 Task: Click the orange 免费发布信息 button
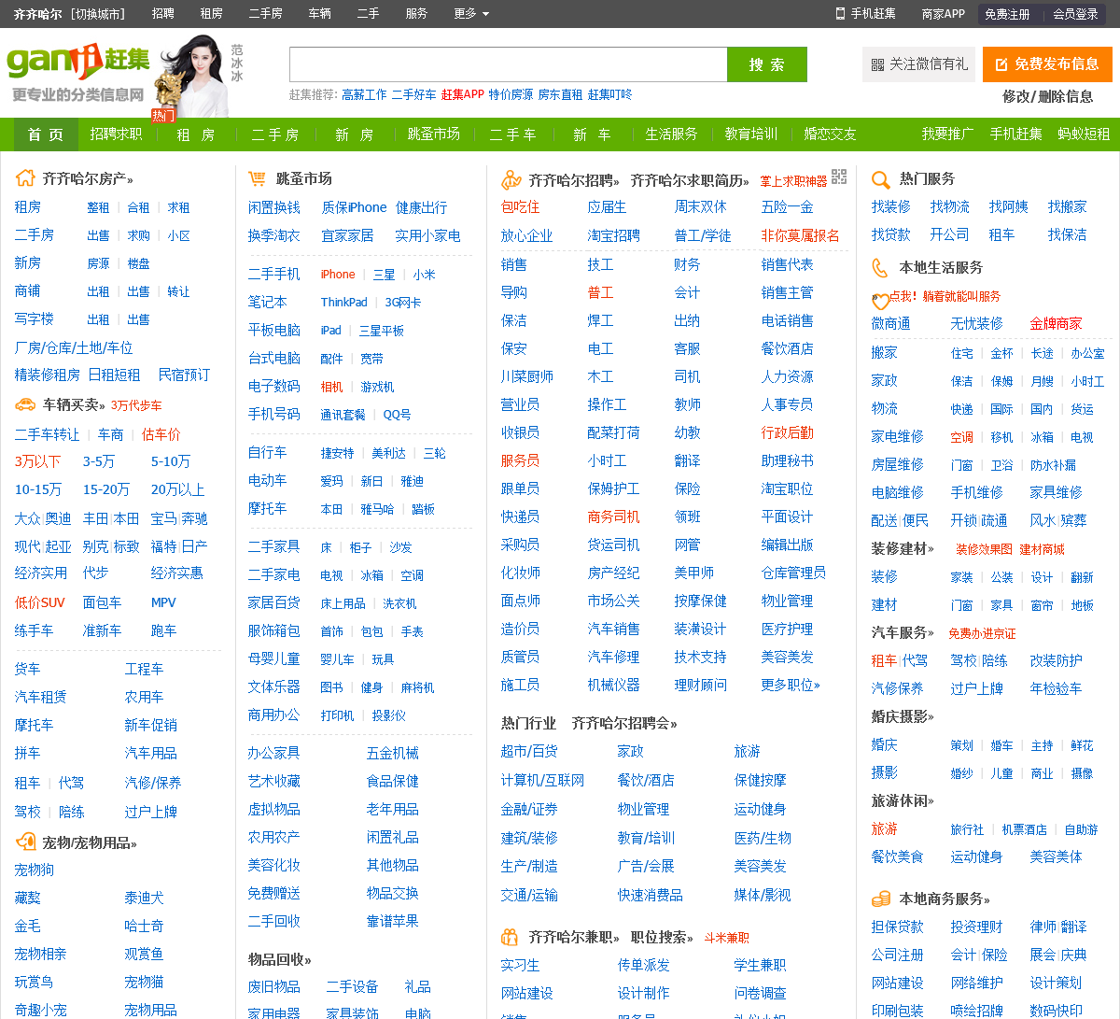pos(1047,64)
